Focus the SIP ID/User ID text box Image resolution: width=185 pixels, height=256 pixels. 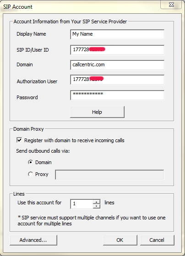pyautogui.click(x=117, y=50)
